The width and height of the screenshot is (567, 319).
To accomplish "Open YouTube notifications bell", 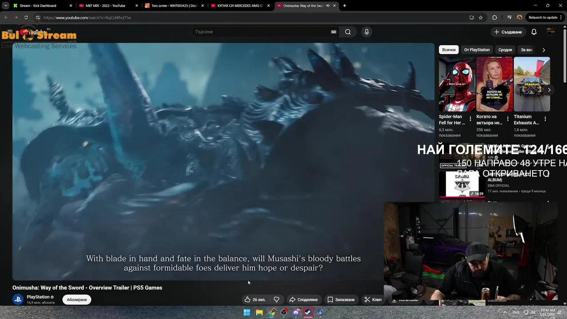I will [534, 32].
